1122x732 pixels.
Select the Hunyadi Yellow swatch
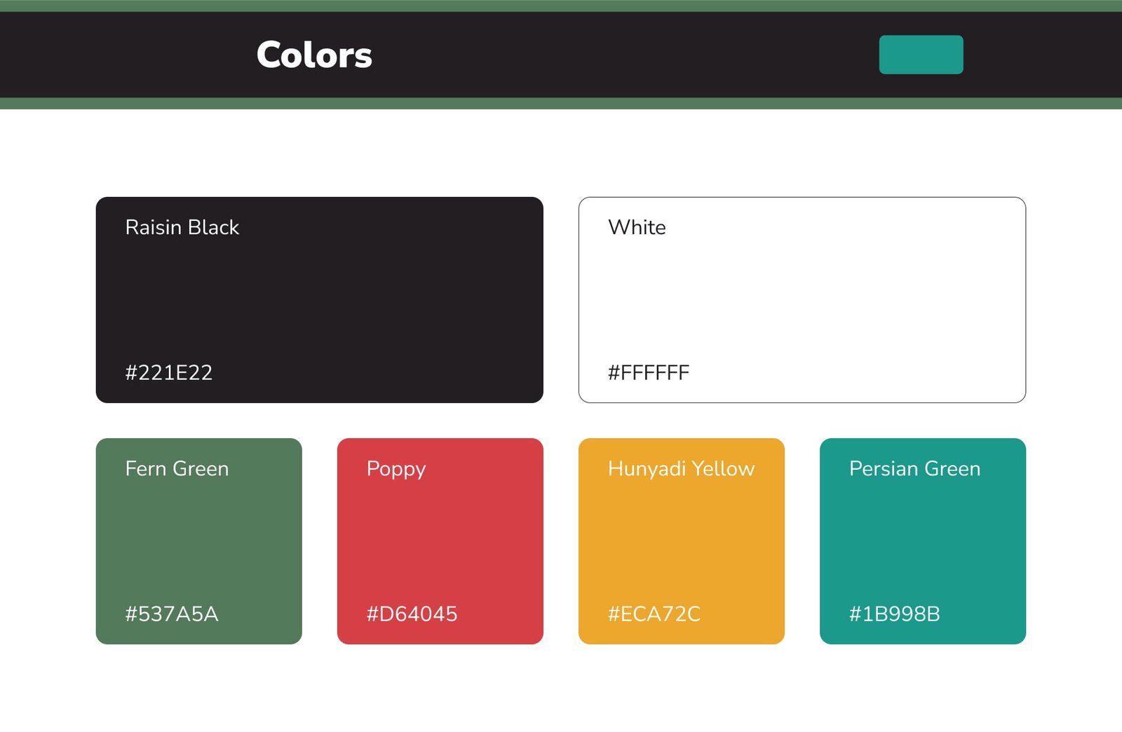point(681,541)
